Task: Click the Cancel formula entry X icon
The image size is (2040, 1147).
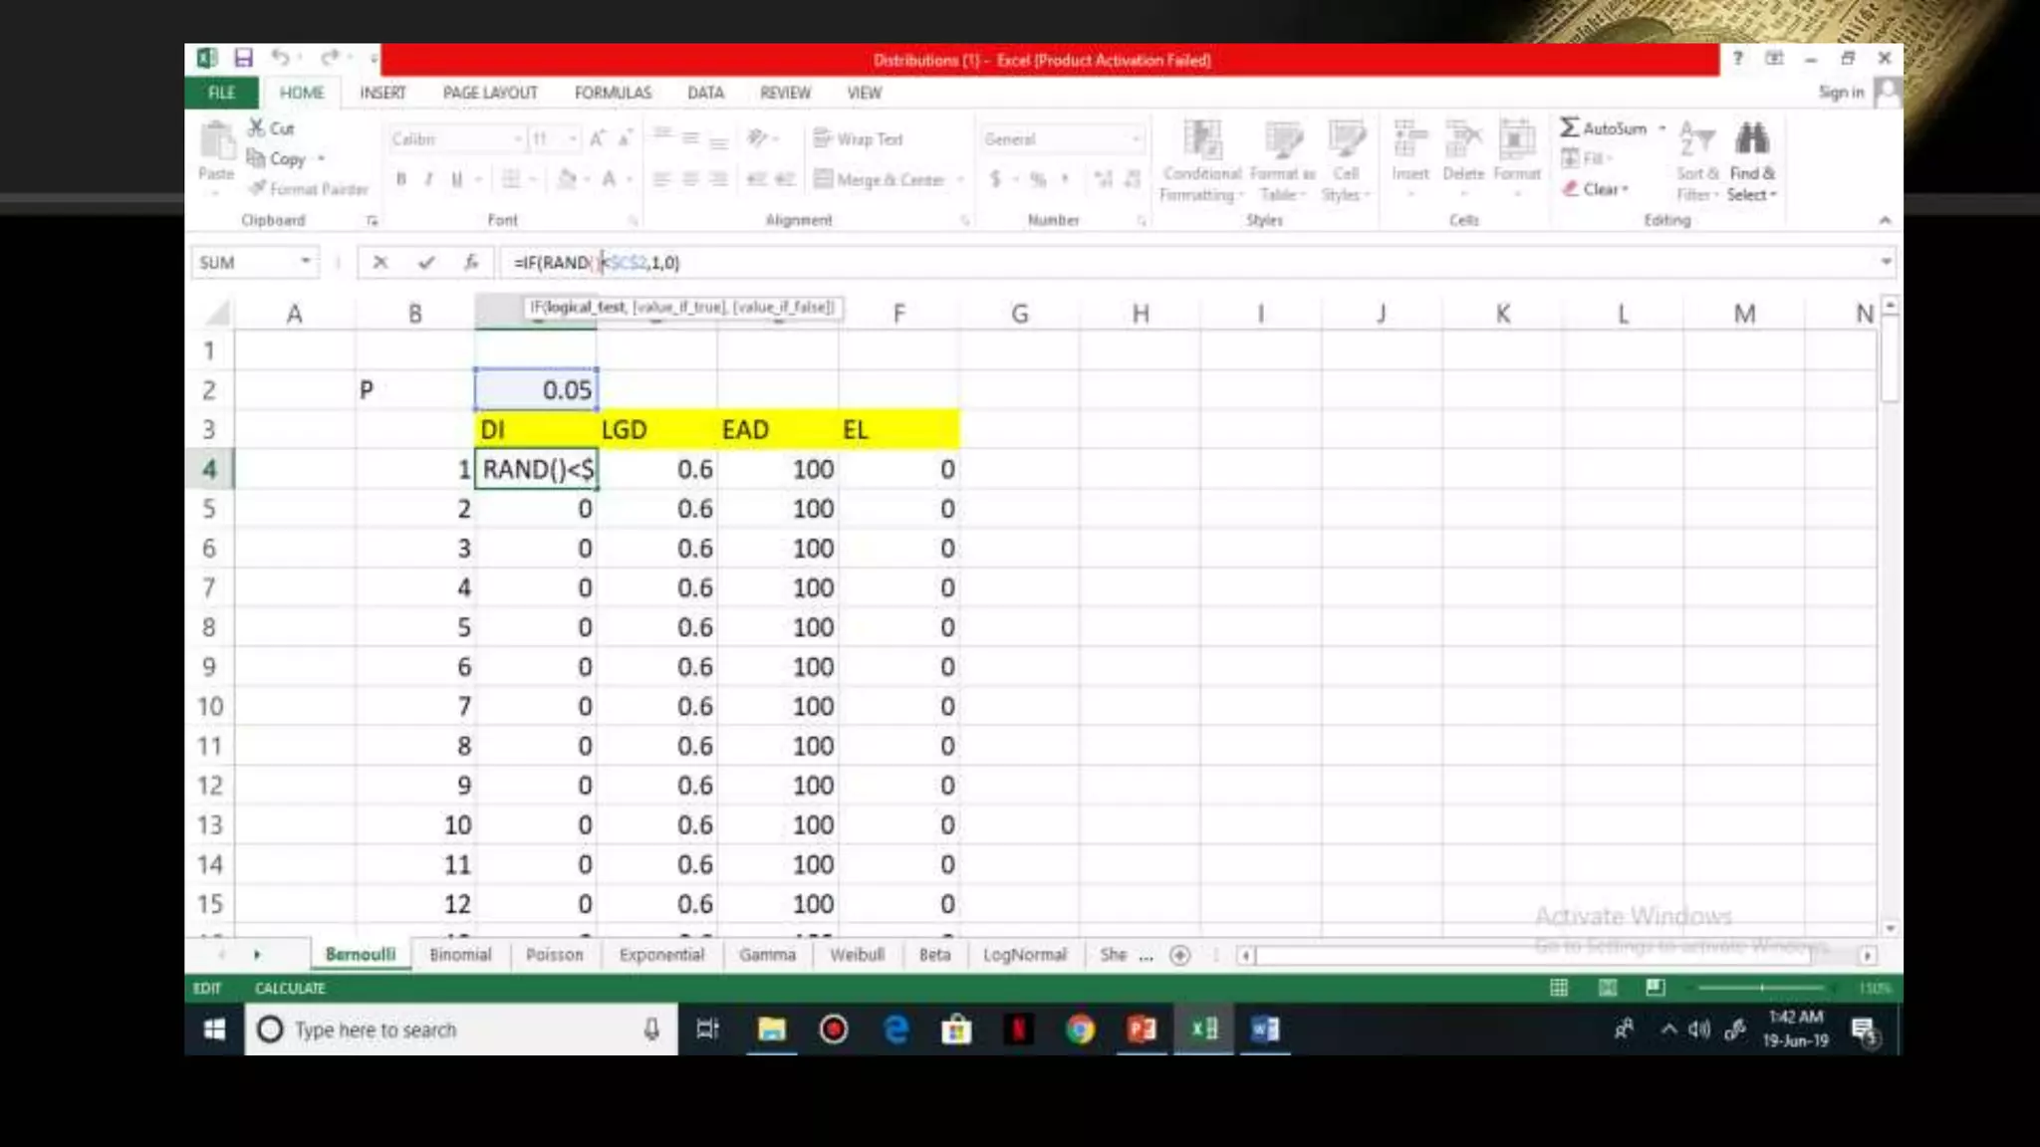Action: click(x=380, y=263)
